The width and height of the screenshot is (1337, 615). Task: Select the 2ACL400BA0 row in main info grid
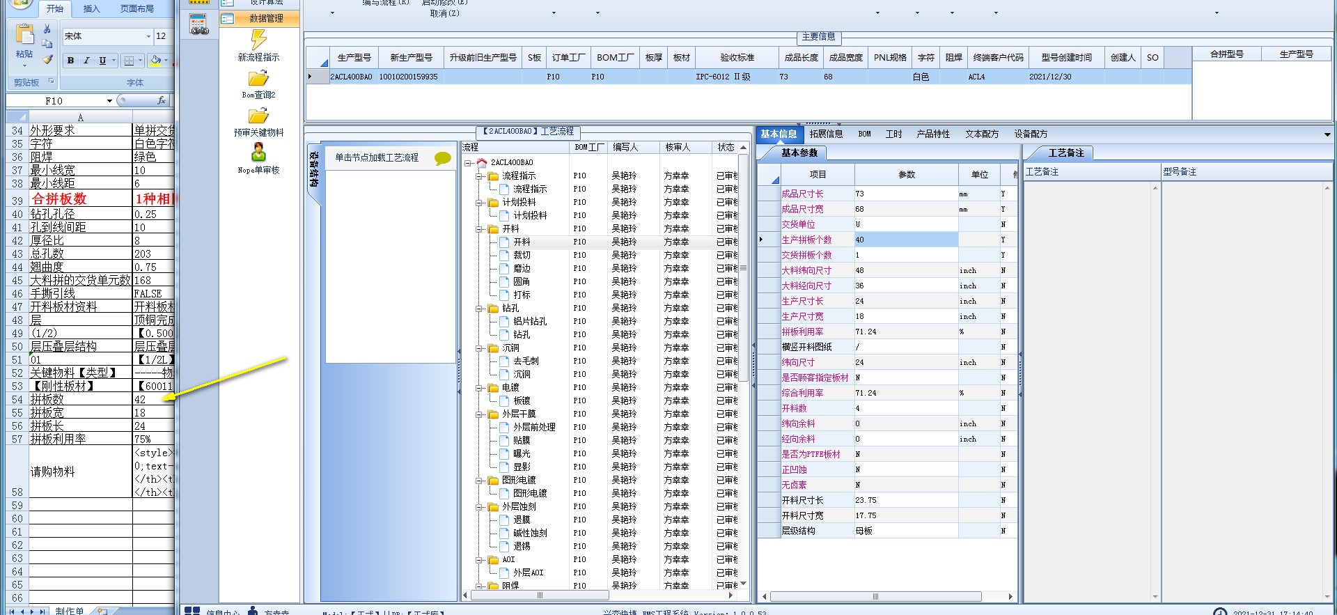[749, 77]
